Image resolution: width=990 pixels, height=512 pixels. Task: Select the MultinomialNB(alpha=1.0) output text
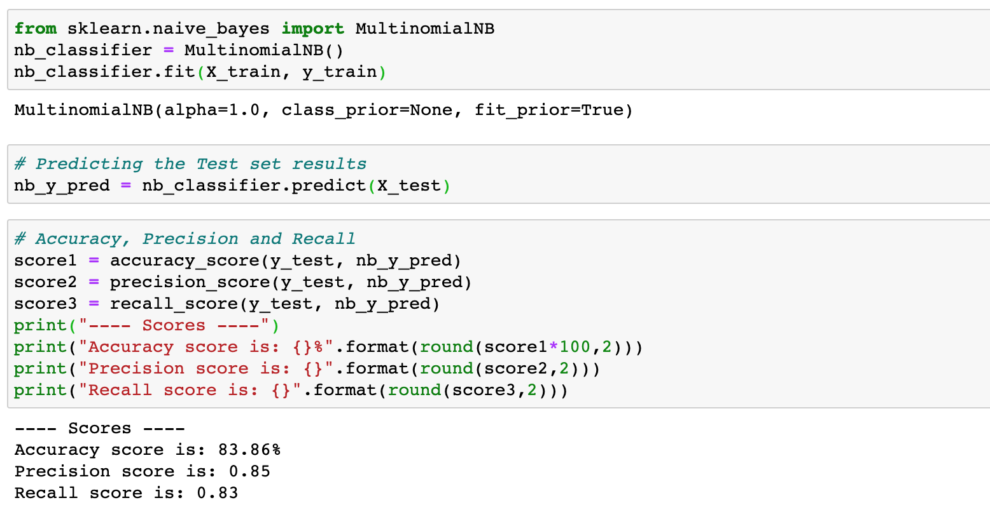click(323, 111)
